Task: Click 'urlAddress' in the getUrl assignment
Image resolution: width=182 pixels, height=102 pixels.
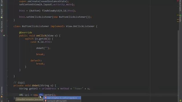Action: 49,89
